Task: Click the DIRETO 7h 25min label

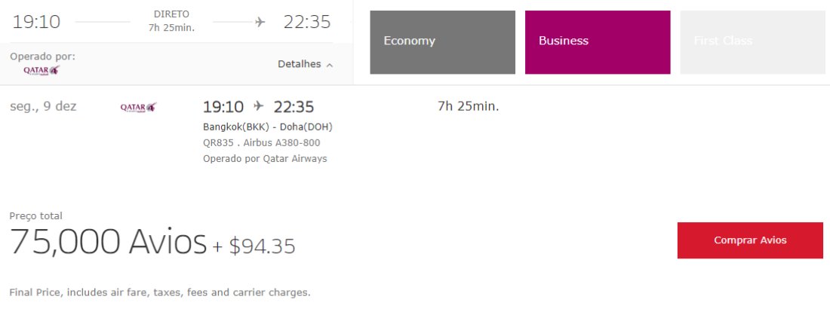Action: pos(171,21)
